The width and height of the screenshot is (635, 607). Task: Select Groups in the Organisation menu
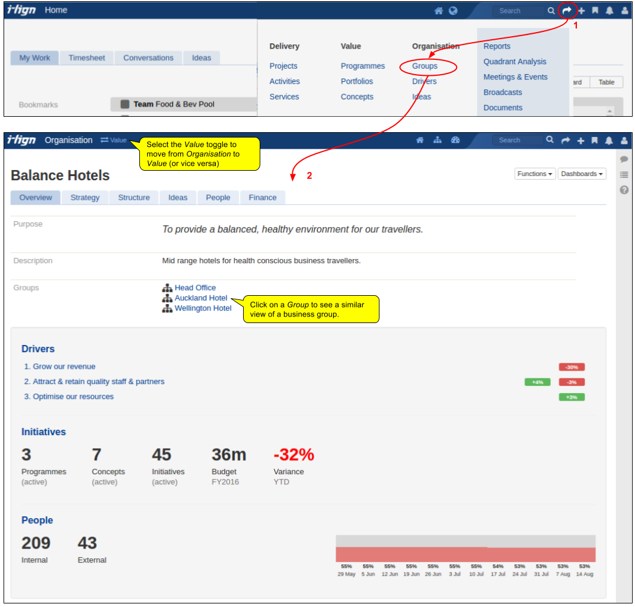[x=425, y=66]
